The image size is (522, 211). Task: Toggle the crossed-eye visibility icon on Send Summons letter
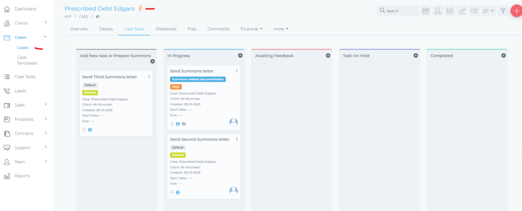click(184, 124)
